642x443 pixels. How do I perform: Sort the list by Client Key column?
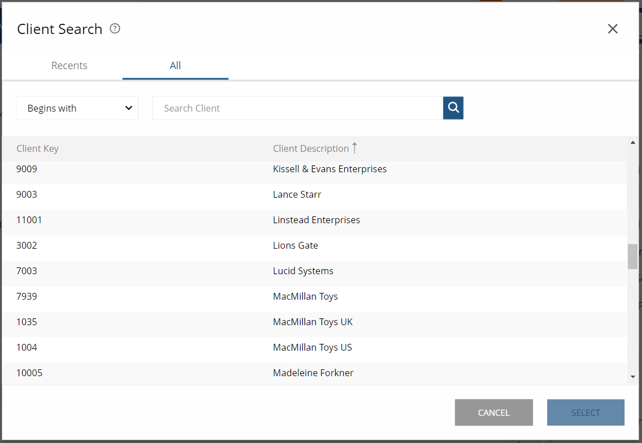tap(37, 148)
